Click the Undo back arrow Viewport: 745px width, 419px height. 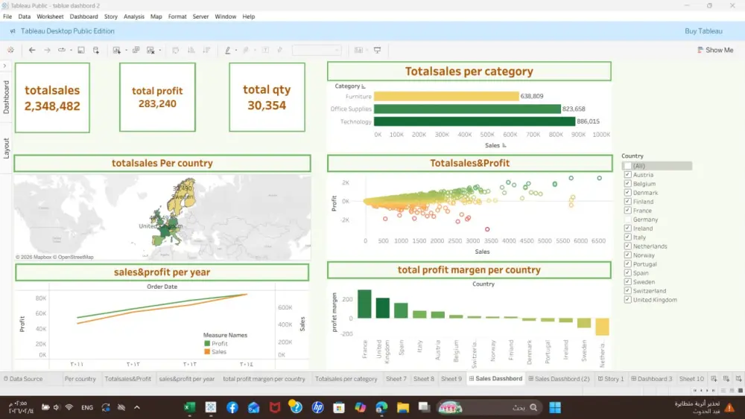click(32, 50)
